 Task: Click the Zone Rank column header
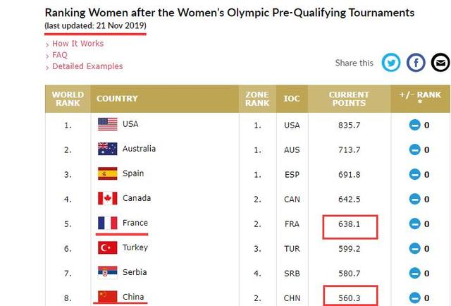[x=257, y=99]
